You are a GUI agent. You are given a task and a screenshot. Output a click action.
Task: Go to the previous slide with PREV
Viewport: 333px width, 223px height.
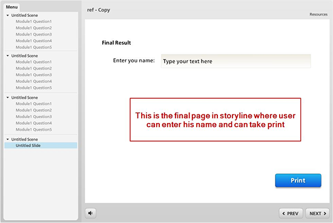291,213
